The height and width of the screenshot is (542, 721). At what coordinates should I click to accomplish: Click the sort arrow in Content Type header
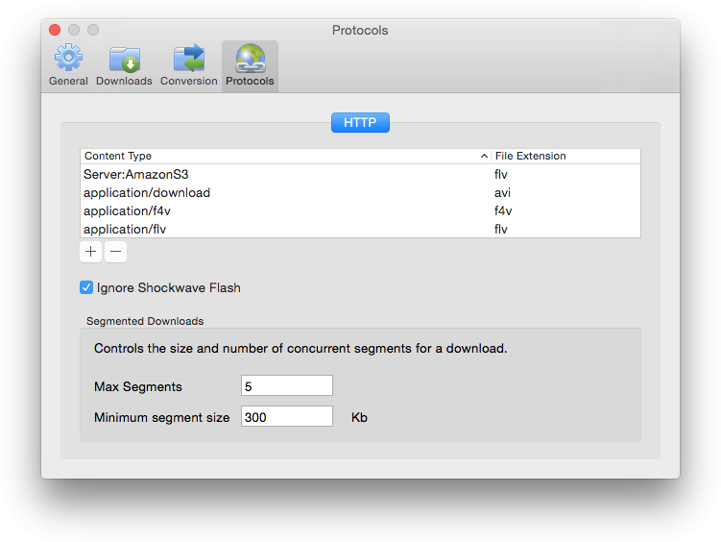tap(484, 156)
